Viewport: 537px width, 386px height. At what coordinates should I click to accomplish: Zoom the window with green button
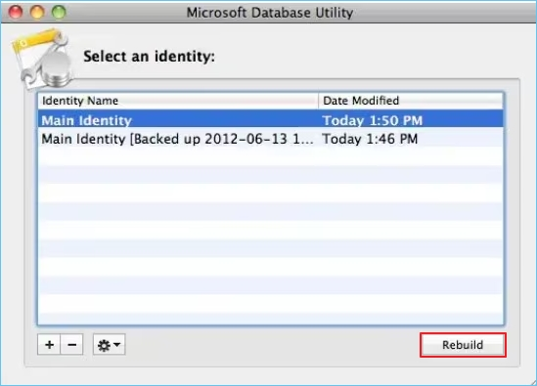coord(59,12)
